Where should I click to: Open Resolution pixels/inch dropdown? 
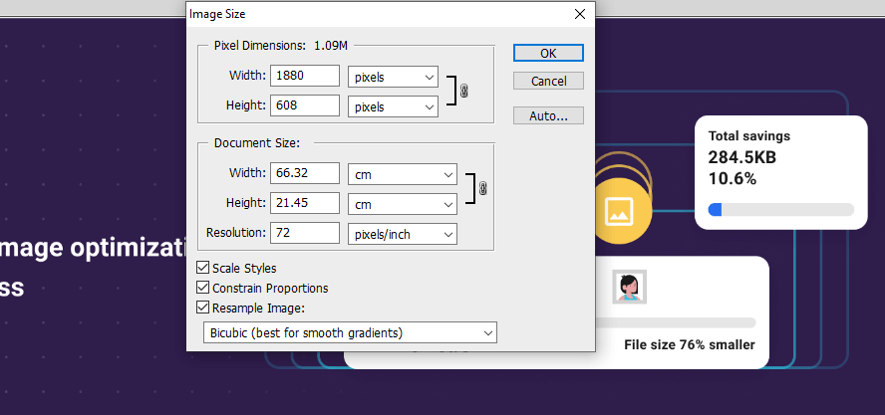pyautogui.click(x=403, y=234)
